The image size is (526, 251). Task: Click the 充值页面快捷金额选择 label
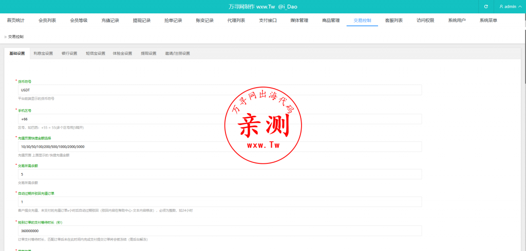coord(34,138)
